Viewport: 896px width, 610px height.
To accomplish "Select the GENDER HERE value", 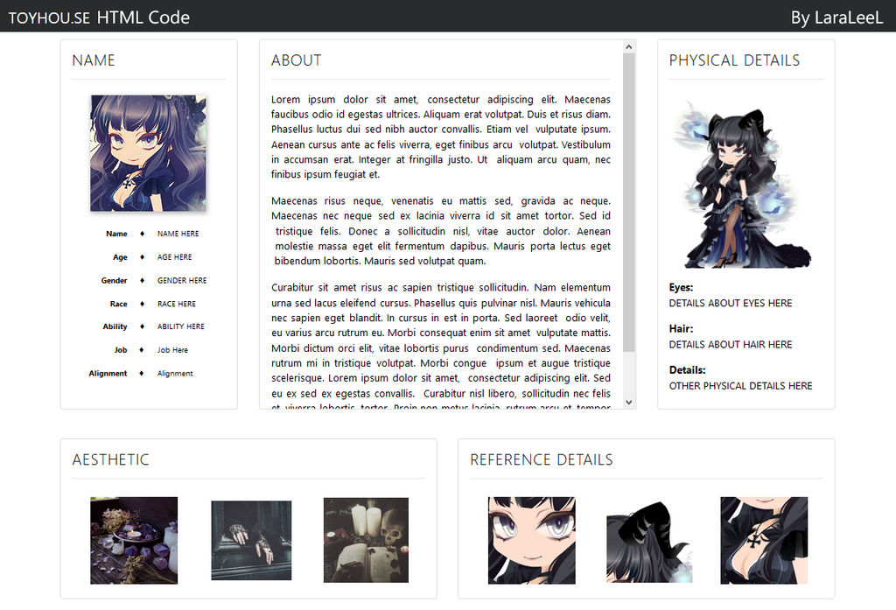I will [182, 281].
